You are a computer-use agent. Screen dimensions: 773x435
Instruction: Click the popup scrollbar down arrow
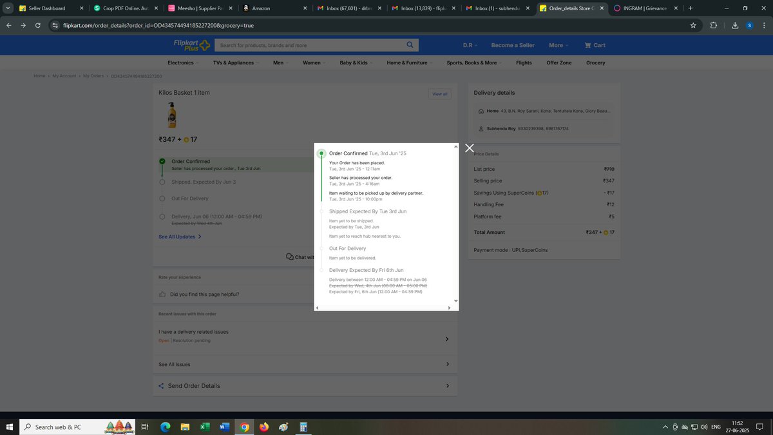(456, 301)
